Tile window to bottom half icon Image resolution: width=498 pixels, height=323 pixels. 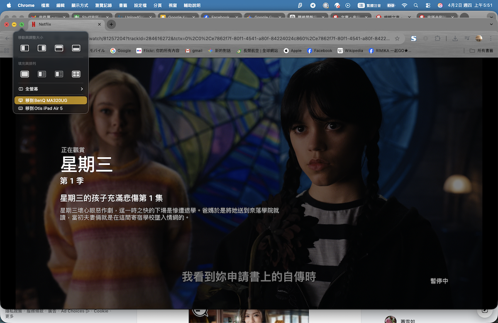click(x=76, y=48)
